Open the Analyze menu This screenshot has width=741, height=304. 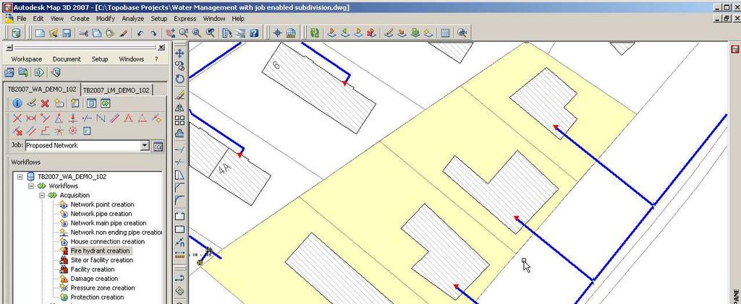click(x=133, y=19)
